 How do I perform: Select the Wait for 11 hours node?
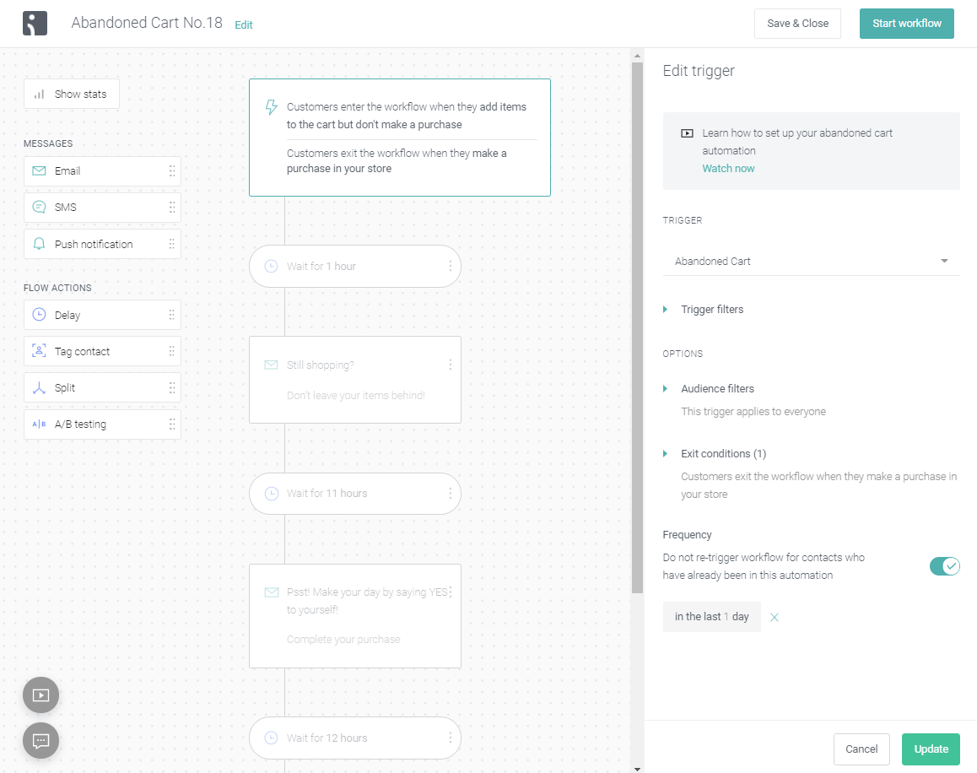point(355,493)
